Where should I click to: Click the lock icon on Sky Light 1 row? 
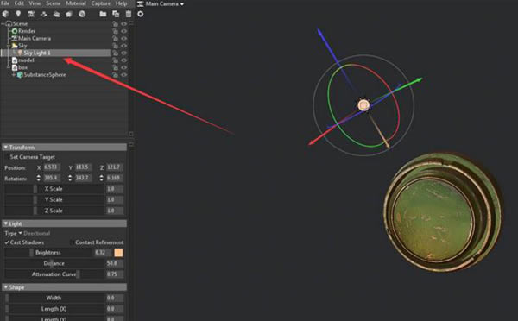(x=115, y=53)
